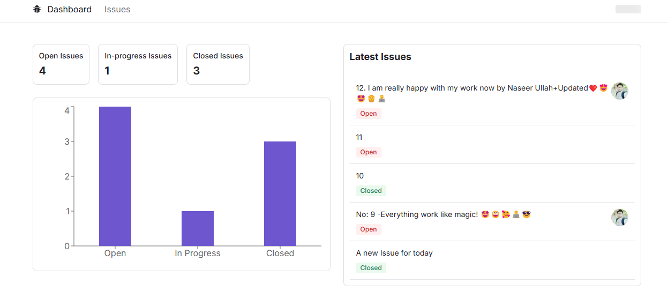The height and width of the screenshot is (299, 668).
Task: Click the assignee avatar on No: 9 issue
Action: click(620, 218)
